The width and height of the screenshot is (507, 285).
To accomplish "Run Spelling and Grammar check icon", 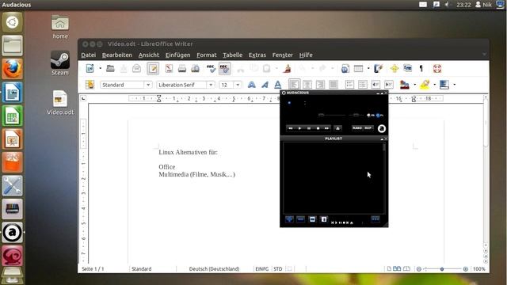I will point(212,69).
